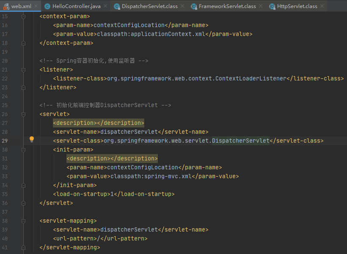Click the class icon on FrameworkServlet.class tab
This screenshot has width=347, height=254.
tap(193, 6)
